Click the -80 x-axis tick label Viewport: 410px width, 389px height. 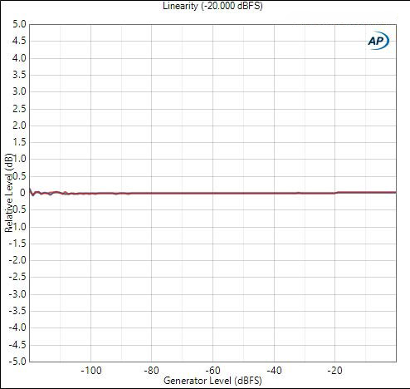coord(152,370)
